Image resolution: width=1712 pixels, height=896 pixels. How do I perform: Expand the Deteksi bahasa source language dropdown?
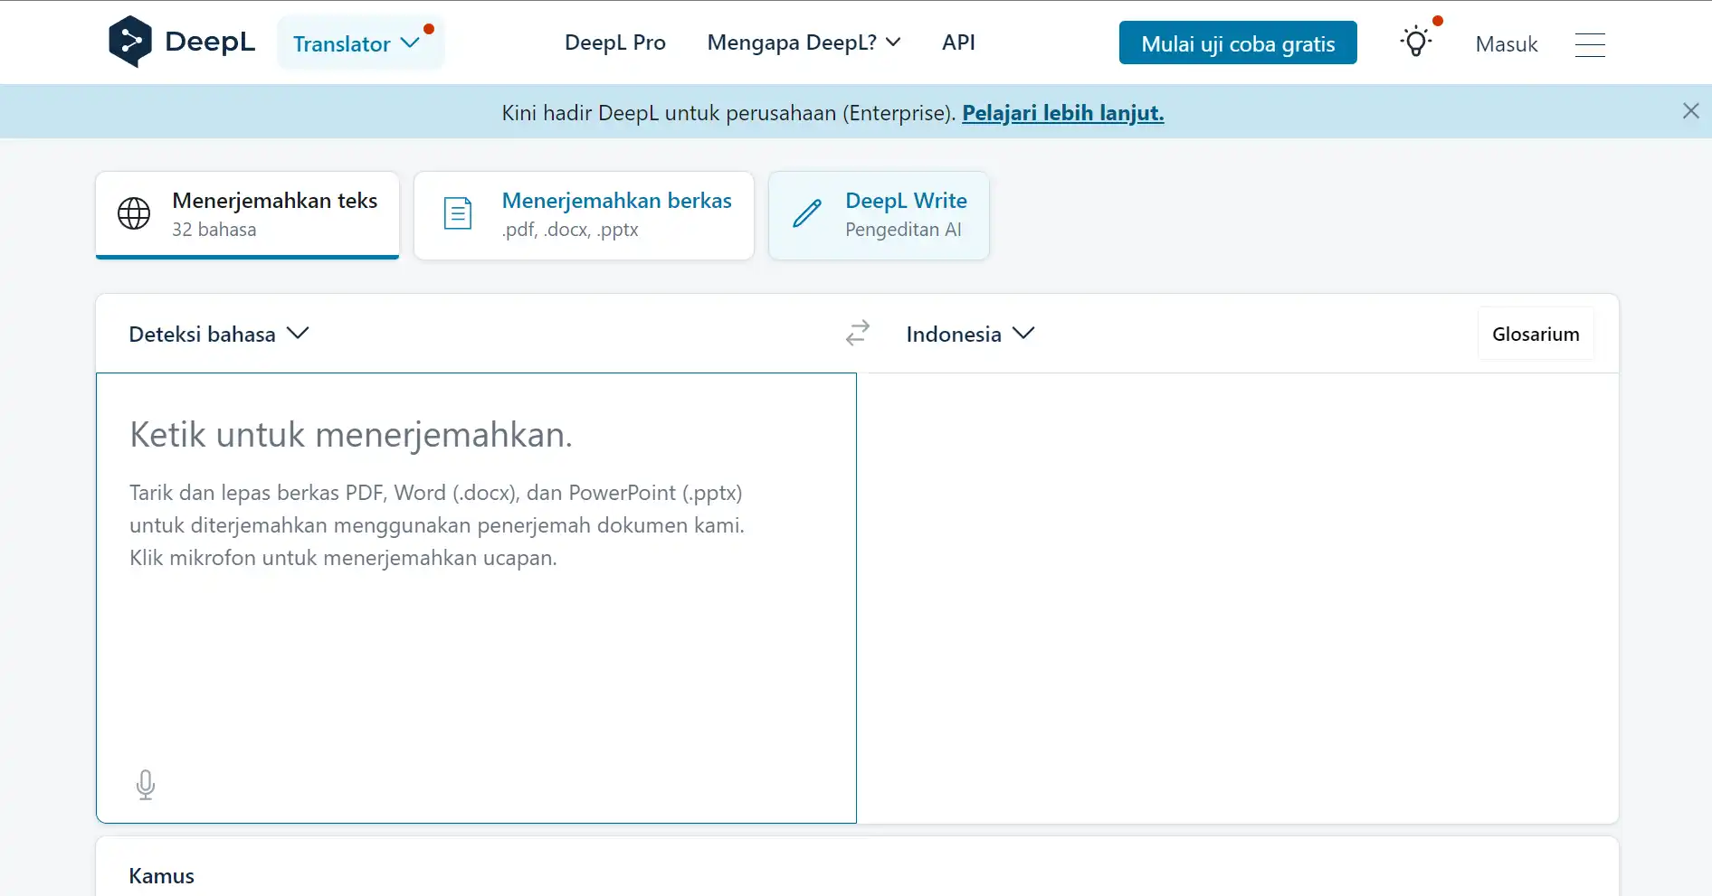coord(219,334)
